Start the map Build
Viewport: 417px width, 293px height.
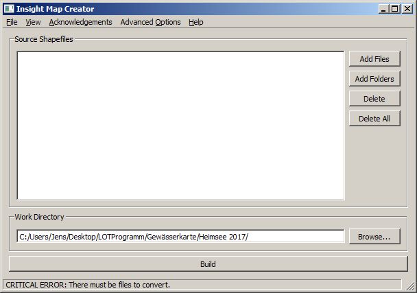pyautogui.click(x=208, y=263)
